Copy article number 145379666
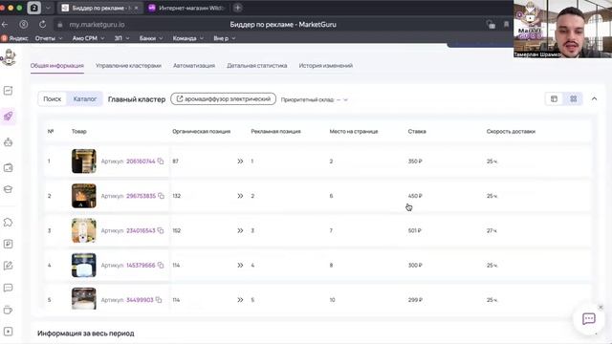The width and height of the screenshot is (612, 344). click(161, 266)
